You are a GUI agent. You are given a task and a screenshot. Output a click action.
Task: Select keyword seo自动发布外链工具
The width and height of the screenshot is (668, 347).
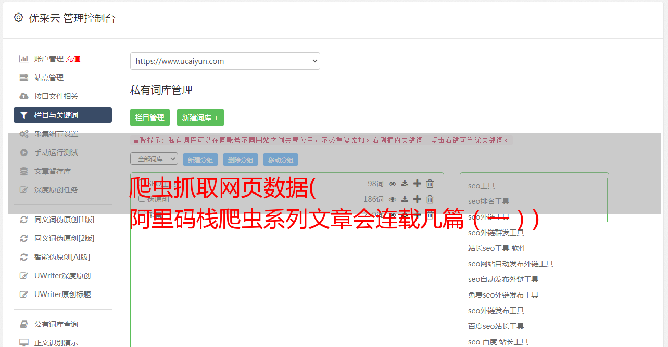point(503,279)
